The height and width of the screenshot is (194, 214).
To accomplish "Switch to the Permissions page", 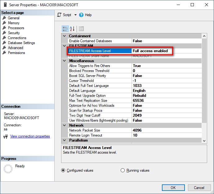I will click(16, 53).
